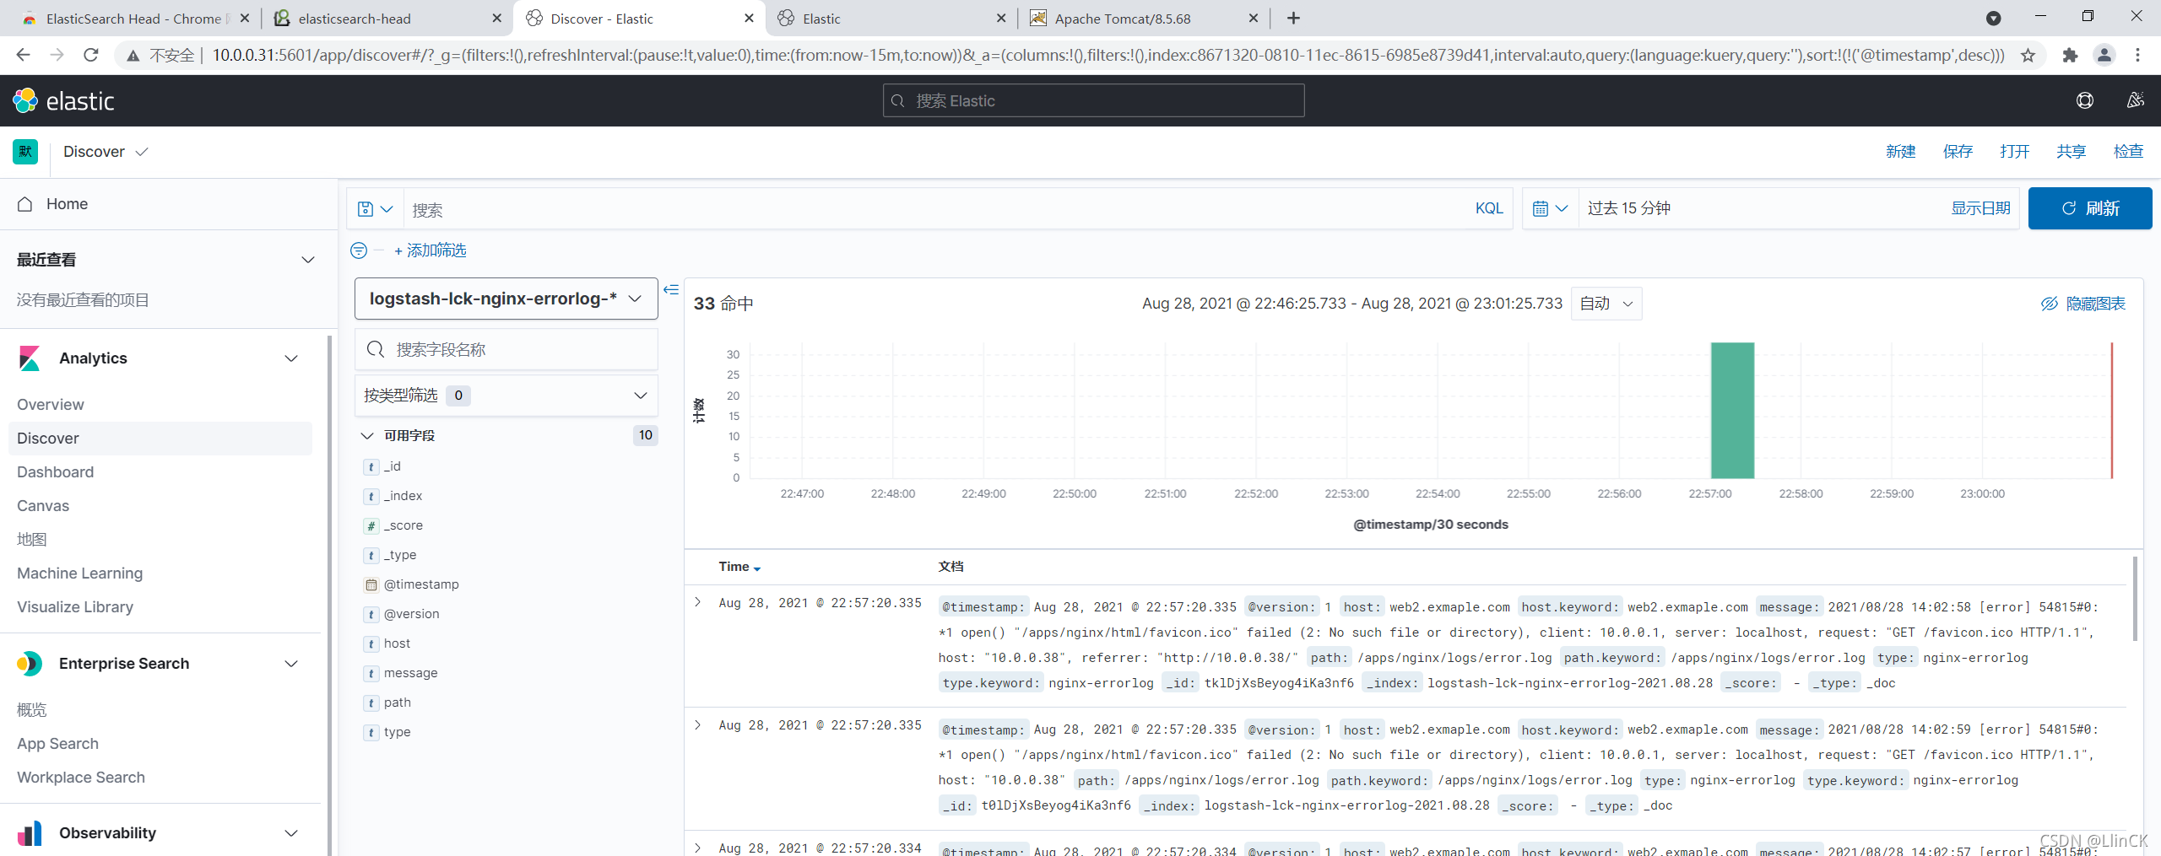Image resolution: width=2161 pixels, height=856 pixels.
Task: Click the Analytics Kibana logo icon
Action: [30, 358]
